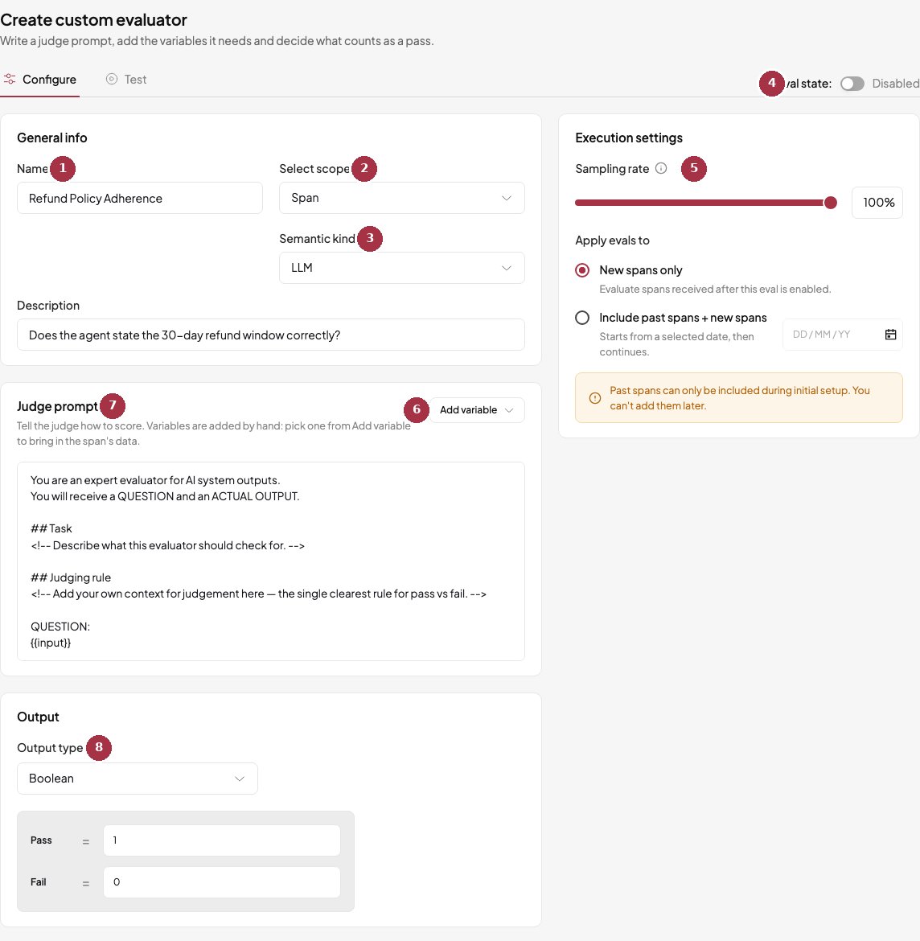Click the 'Past spans can only be included' notice

[739, 398]
